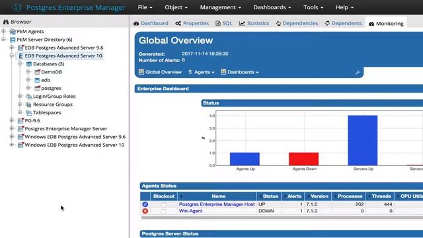
Task: Click the blue Servers Up bar
Action: coord(363,140)
